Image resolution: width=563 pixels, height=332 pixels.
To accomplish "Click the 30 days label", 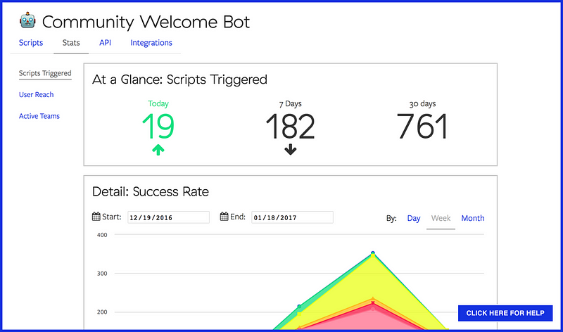I will 422,104.
